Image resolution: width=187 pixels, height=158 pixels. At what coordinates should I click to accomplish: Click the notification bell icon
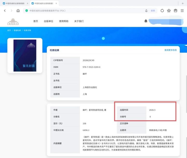coord(146,21)
